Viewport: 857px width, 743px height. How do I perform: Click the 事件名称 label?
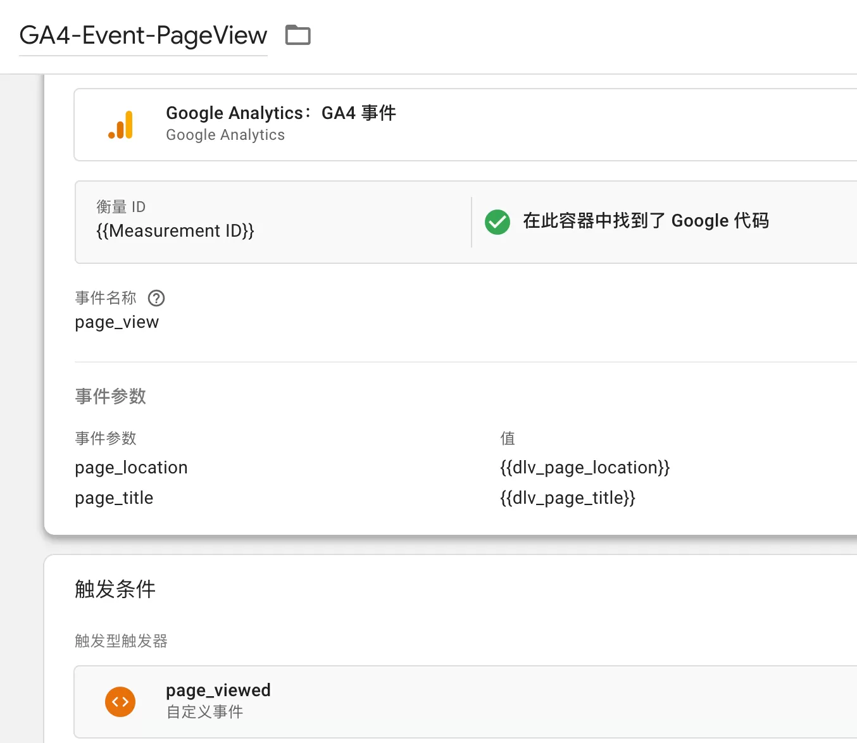coord(106,298)
